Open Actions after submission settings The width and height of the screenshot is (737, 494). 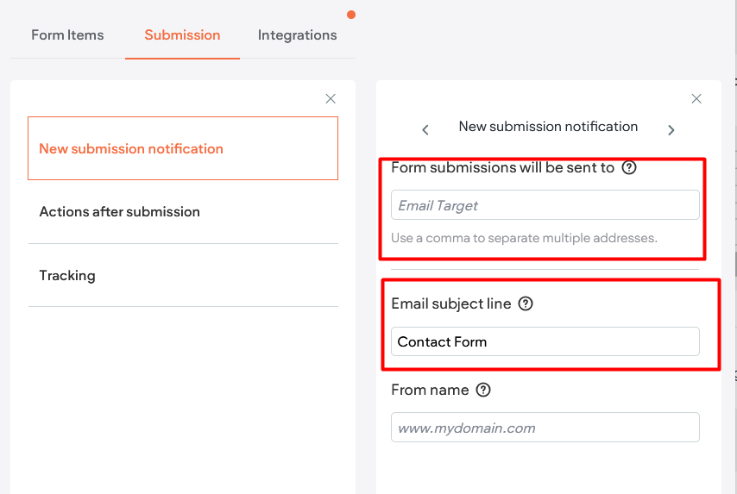pos(119,211)
